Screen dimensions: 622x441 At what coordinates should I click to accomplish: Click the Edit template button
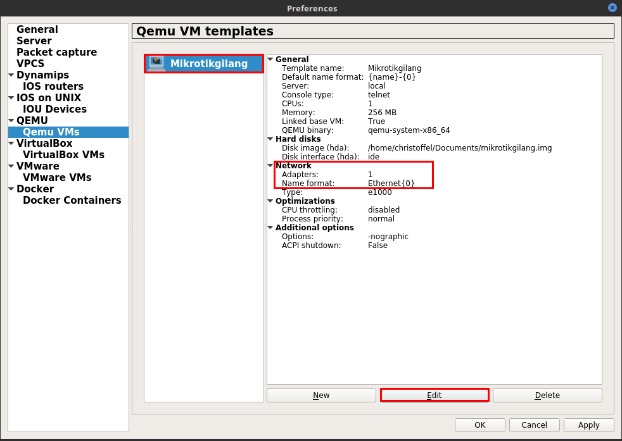point(435,395)
